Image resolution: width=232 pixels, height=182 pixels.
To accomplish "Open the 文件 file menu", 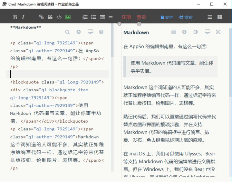I will [x=167, y=17].
